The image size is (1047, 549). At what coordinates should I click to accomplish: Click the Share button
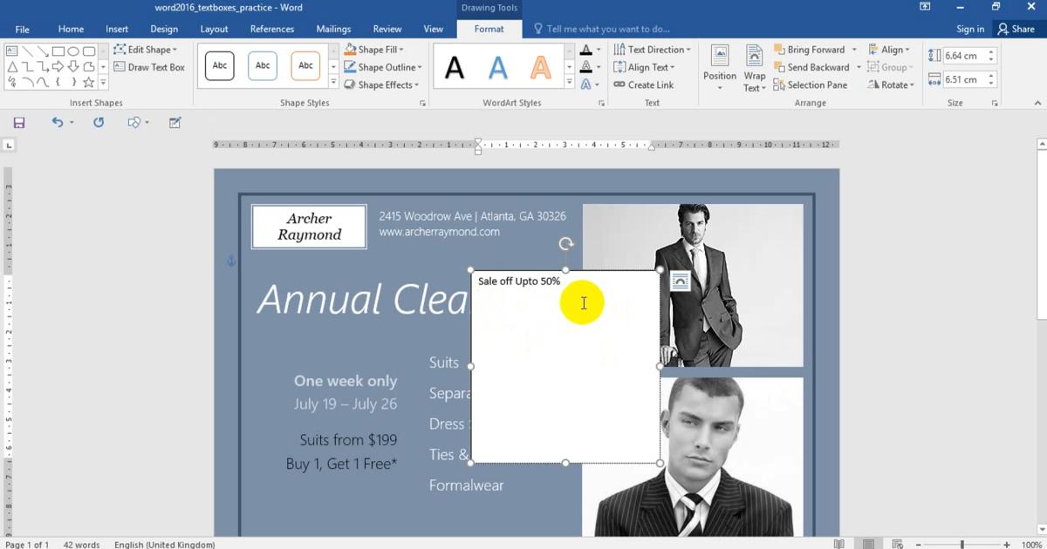pos(1017,29)
